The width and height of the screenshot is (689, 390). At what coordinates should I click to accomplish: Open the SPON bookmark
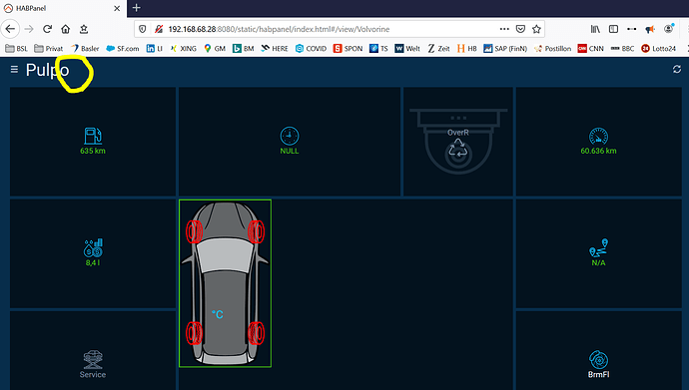(x=347, y=48)
